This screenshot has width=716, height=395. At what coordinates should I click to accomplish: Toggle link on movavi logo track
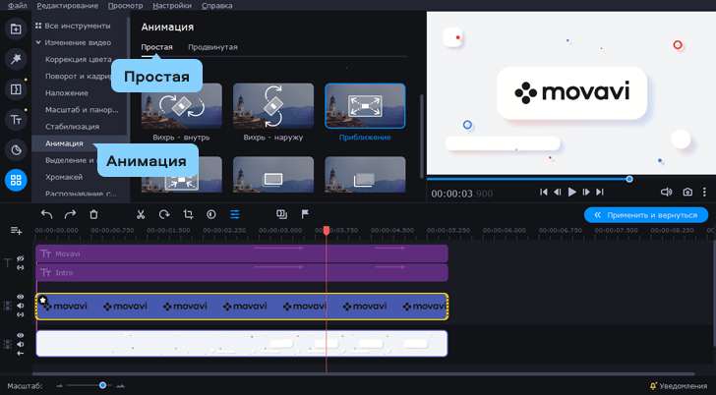(20, 314)
